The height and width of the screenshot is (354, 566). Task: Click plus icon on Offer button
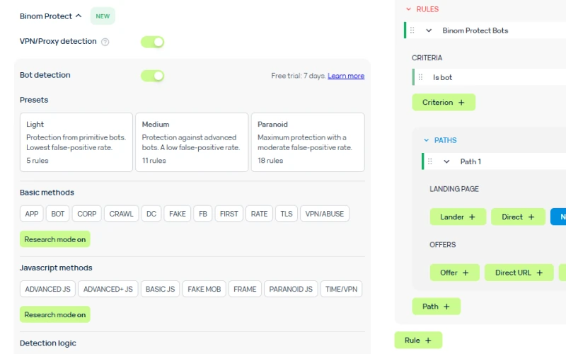click(466, 273)
